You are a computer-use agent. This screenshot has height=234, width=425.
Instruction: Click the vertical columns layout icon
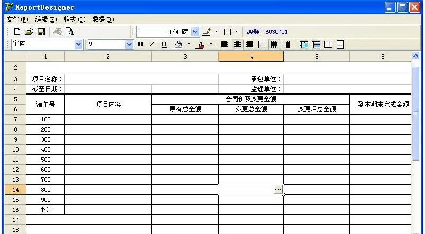(x=340, y=45)
